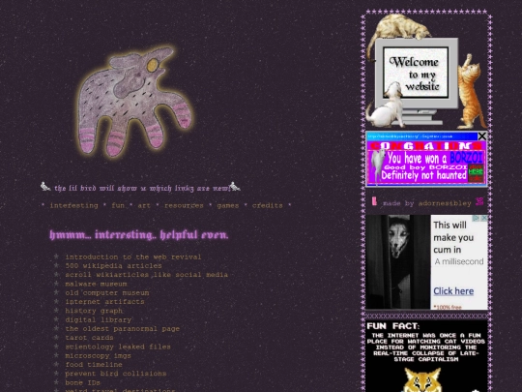Click the AdChoices icon on spooky ad
522x392 pixels.
pyautogui.click(x=477, y=218)
